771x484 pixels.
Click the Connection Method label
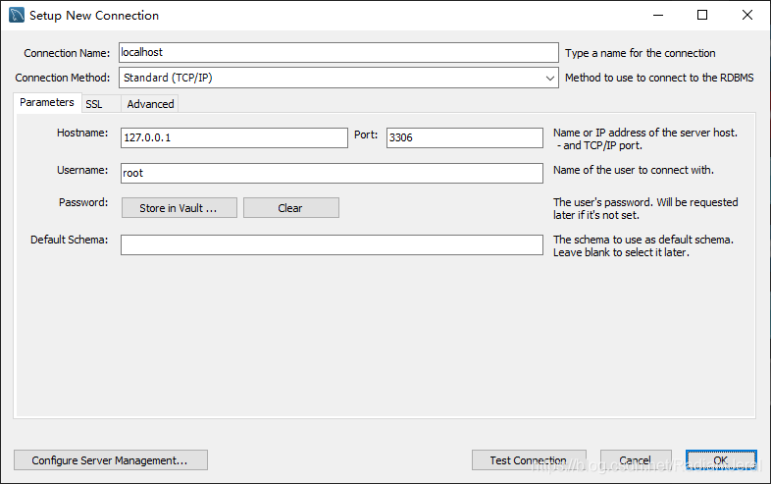63,78
